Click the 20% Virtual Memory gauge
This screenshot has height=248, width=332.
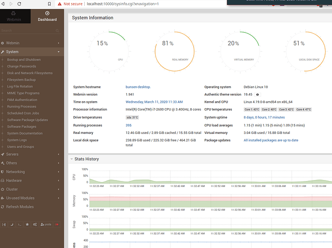pyautogui.click(x=240, y=51)
